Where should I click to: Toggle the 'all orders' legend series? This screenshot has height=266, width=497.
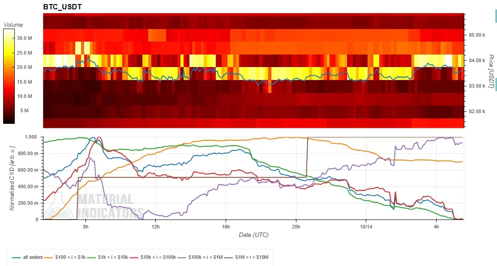click(x=27, y=257)
